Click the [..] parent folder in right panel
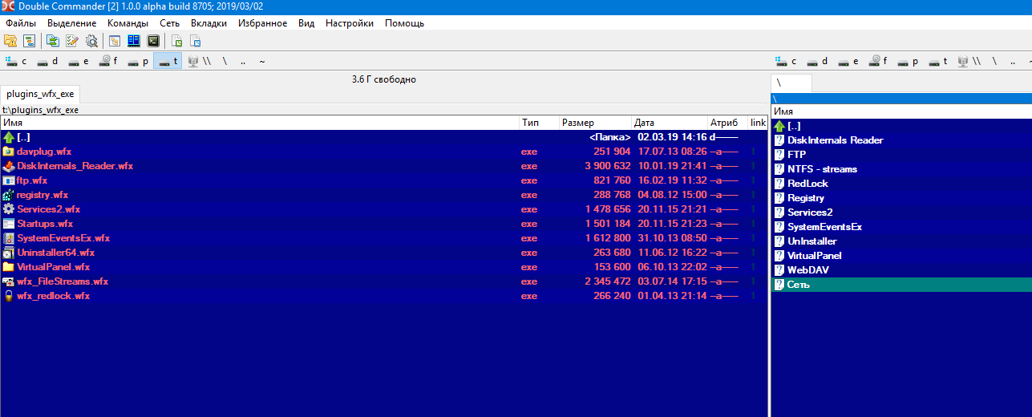Image resolution: width=1032 pixels, height=417 pixels. point(794,126)
